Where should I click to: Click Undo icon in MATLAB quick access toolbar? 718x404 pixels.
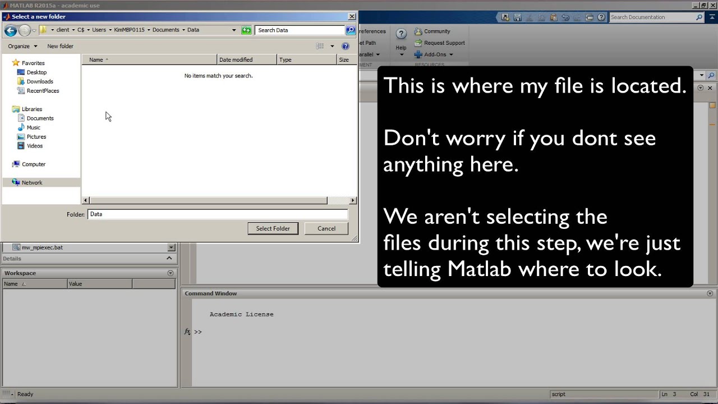tap(565, 17)
